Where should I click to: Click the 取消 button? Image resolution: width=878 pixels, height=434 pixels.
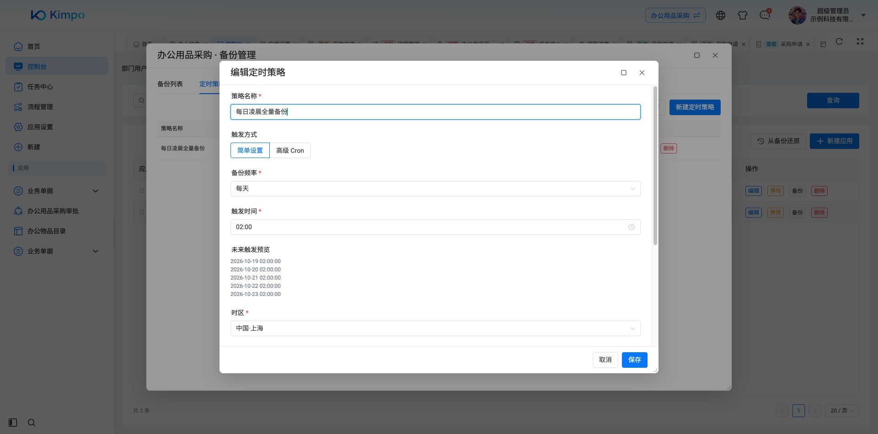[605, 360]
